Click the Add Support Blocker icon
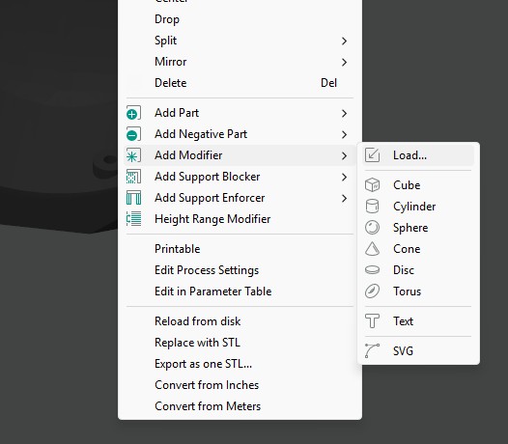Viewport: 508px width, 444px height. point(133,177)
